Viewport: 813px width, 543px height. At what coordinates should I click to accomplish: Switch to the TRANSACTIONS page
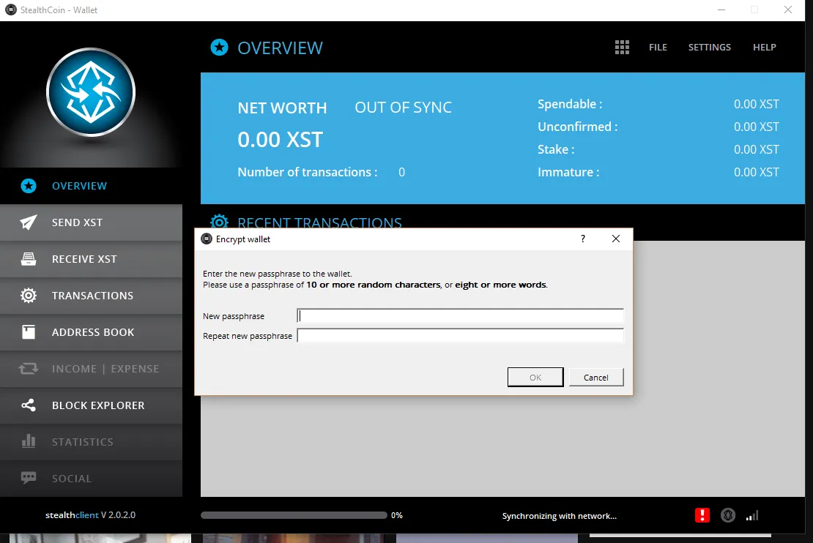pos(92,296)
